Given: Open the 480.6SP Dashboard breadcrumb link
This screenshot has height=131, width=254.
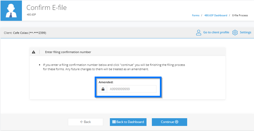Looking at the screenshot, I should coord(216,15).
